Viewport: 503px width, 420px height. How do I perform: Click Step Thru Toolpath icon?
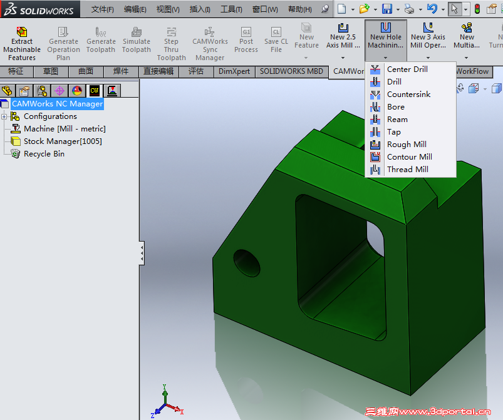171,32
